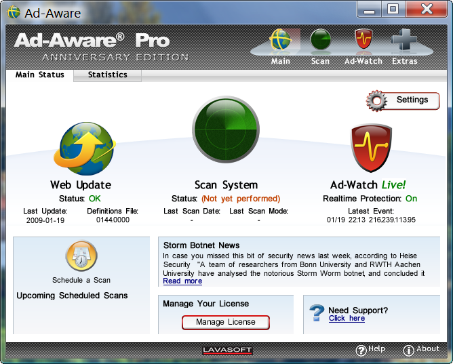The width and height of the screenshot is (453, 364).
Task: Follow the Click here support link
Action: pos(347,319)
